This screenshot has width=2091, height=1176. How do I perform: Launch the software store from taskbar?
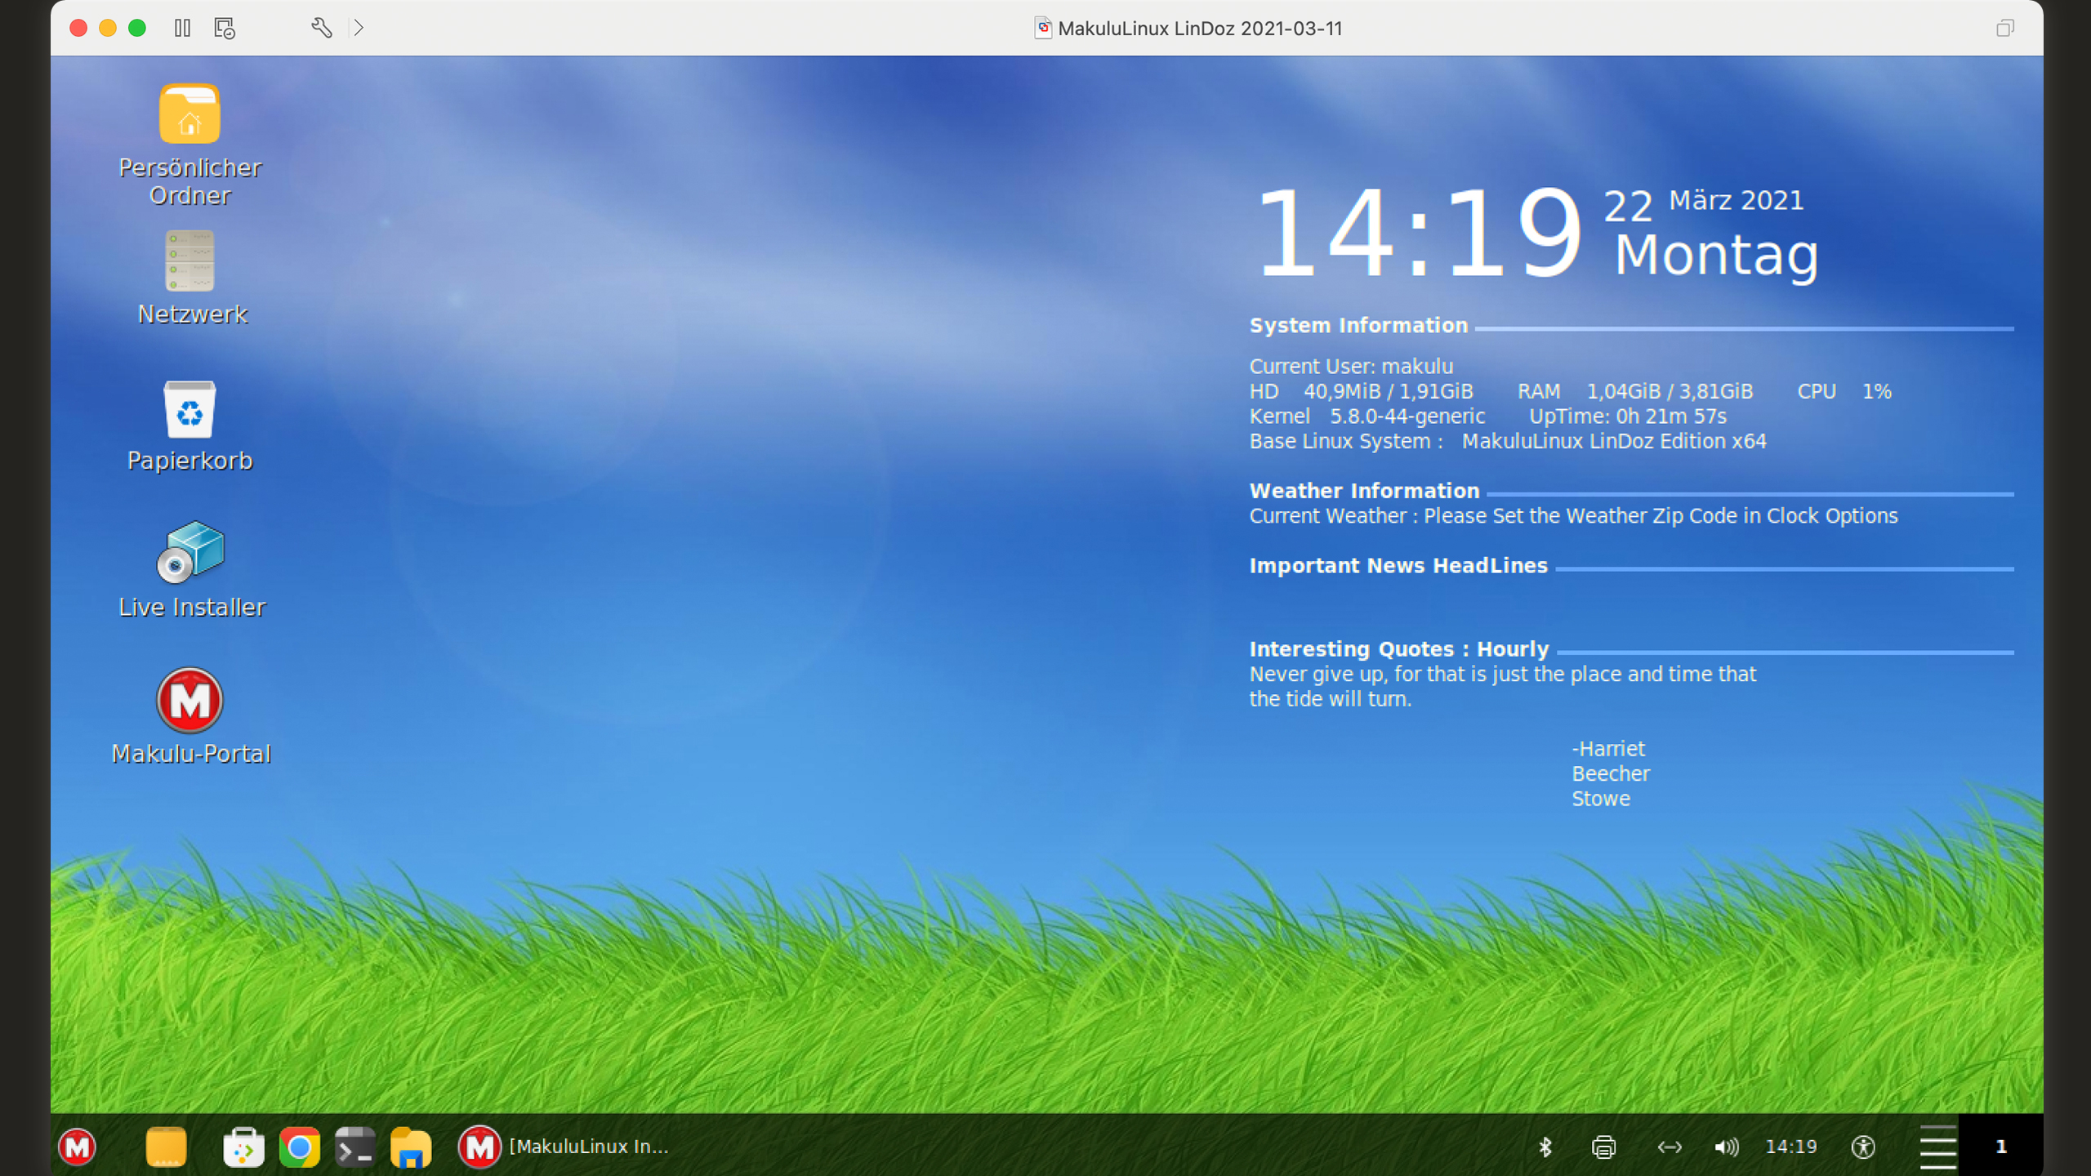(243, 1147)
